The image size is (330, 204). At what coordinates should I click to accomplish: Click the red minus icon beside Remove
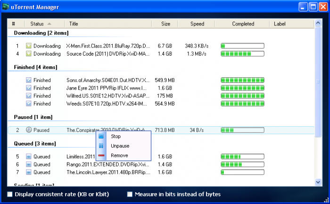tap(101, 155)
